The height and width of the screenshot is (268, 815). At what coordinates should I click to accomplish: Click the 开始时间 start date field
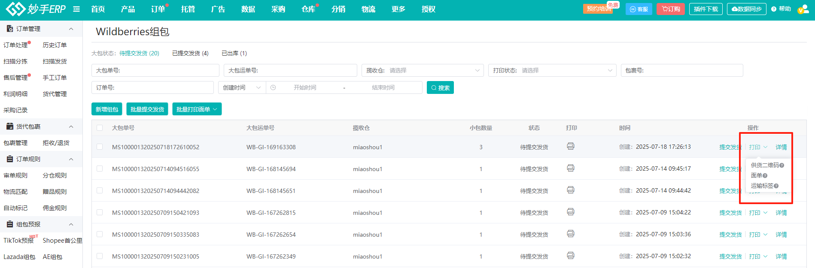305,87
